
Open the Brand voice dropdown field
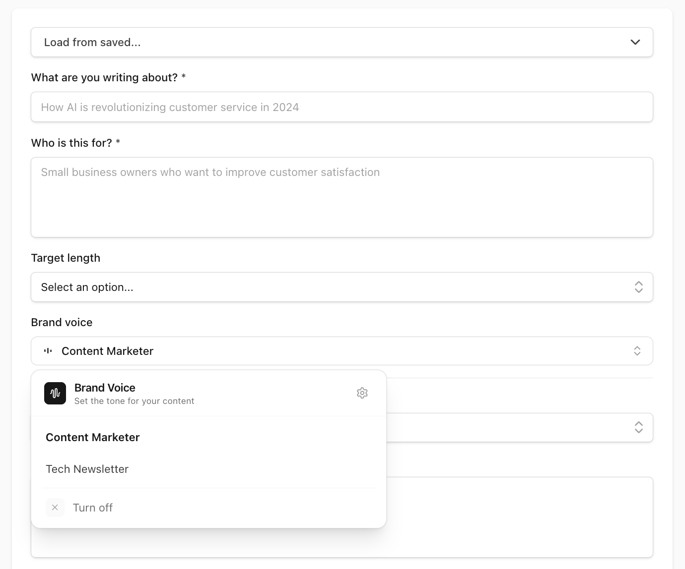click(x=342, y=350)
